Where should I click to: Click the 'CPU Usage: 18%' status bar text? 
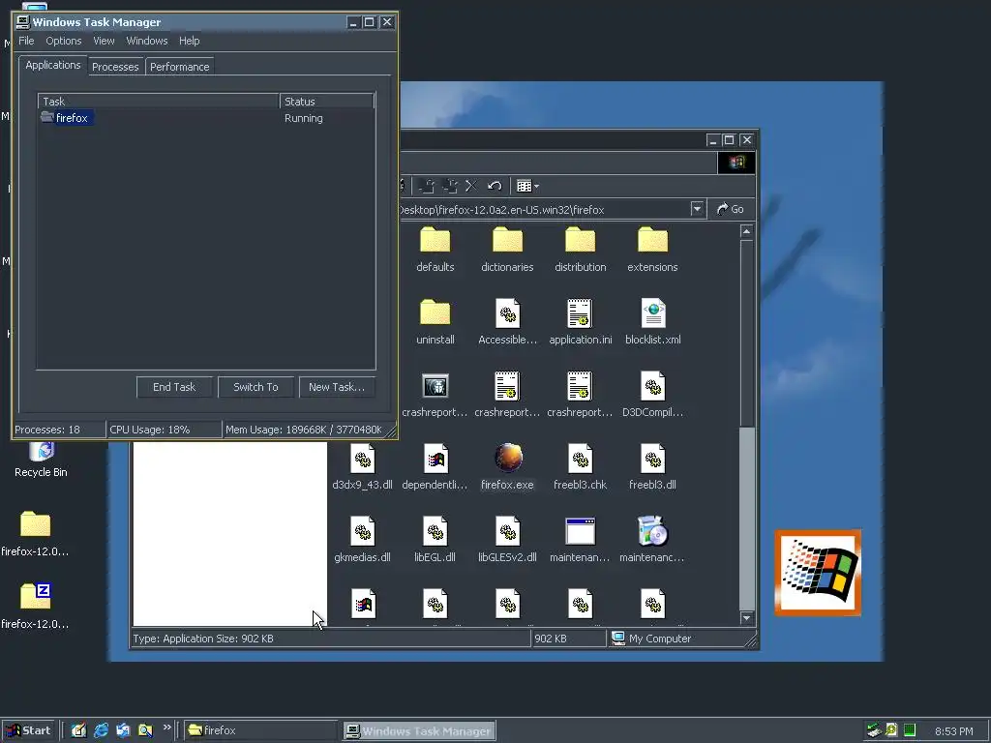pyautogui.click(x=150, y=430)
